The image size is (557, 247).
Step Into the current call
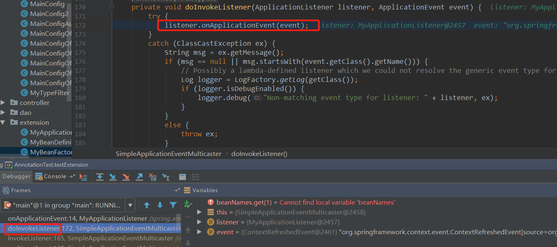pos(113,177)
